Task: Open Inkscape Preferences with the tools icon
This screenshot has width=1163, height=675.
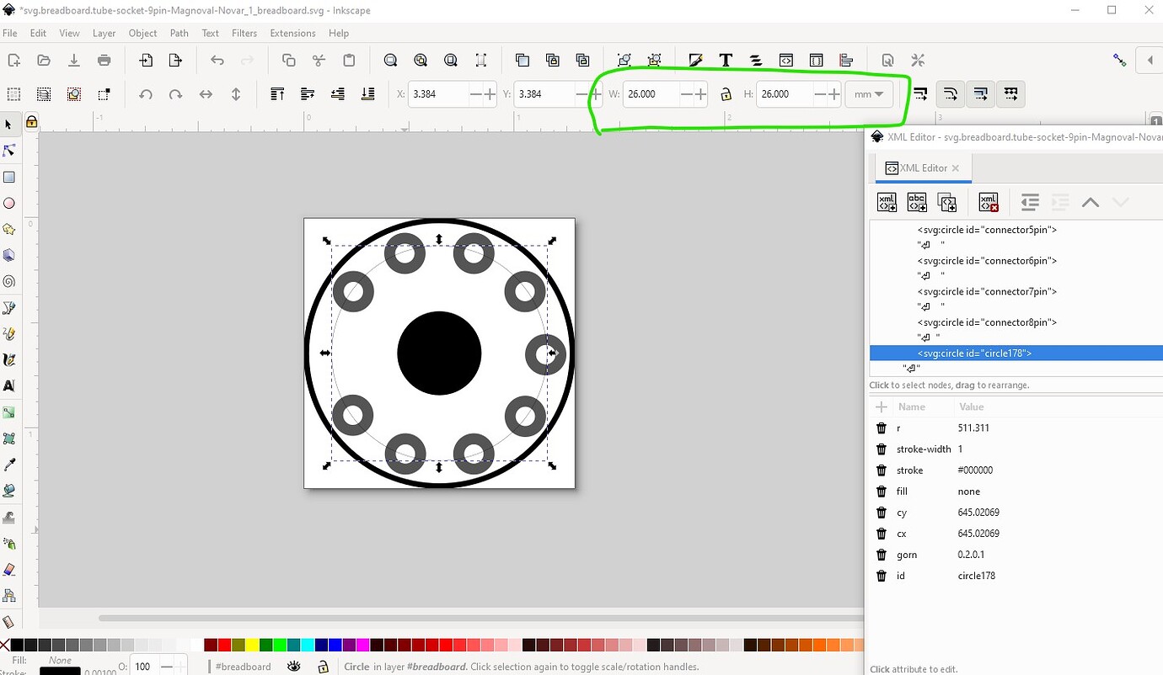Action: [918, 60]
